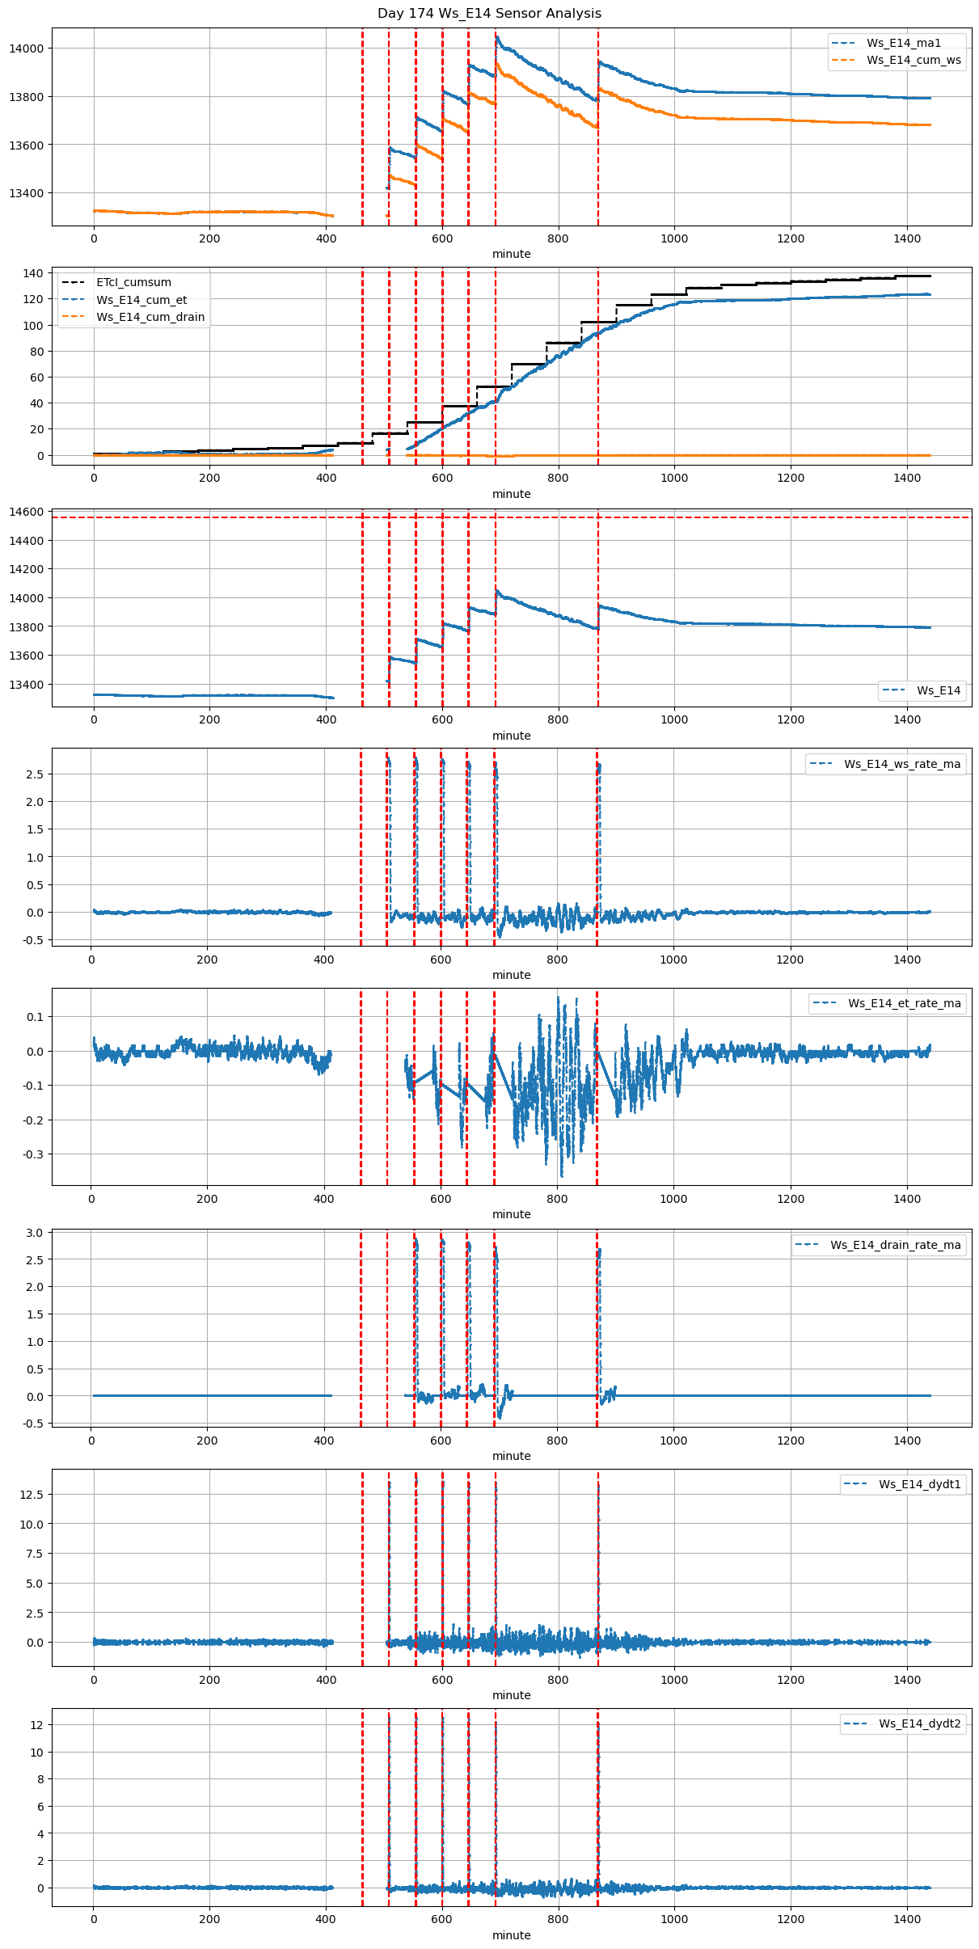Click the Ws_E14_dydt2 legend entry

coord(903,1723)
